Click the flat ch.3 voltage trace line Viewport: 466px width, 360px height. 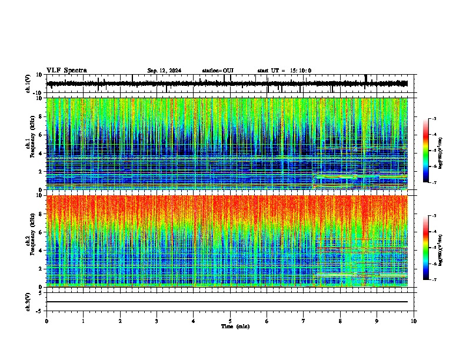point(227,302)
